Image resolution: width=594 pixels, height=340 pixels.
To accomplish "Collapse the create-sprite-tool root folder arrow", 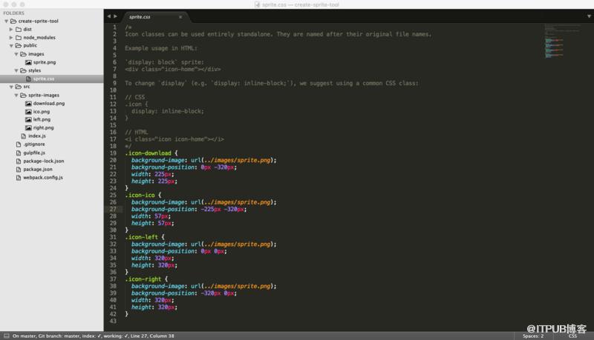I will [6, 21].
